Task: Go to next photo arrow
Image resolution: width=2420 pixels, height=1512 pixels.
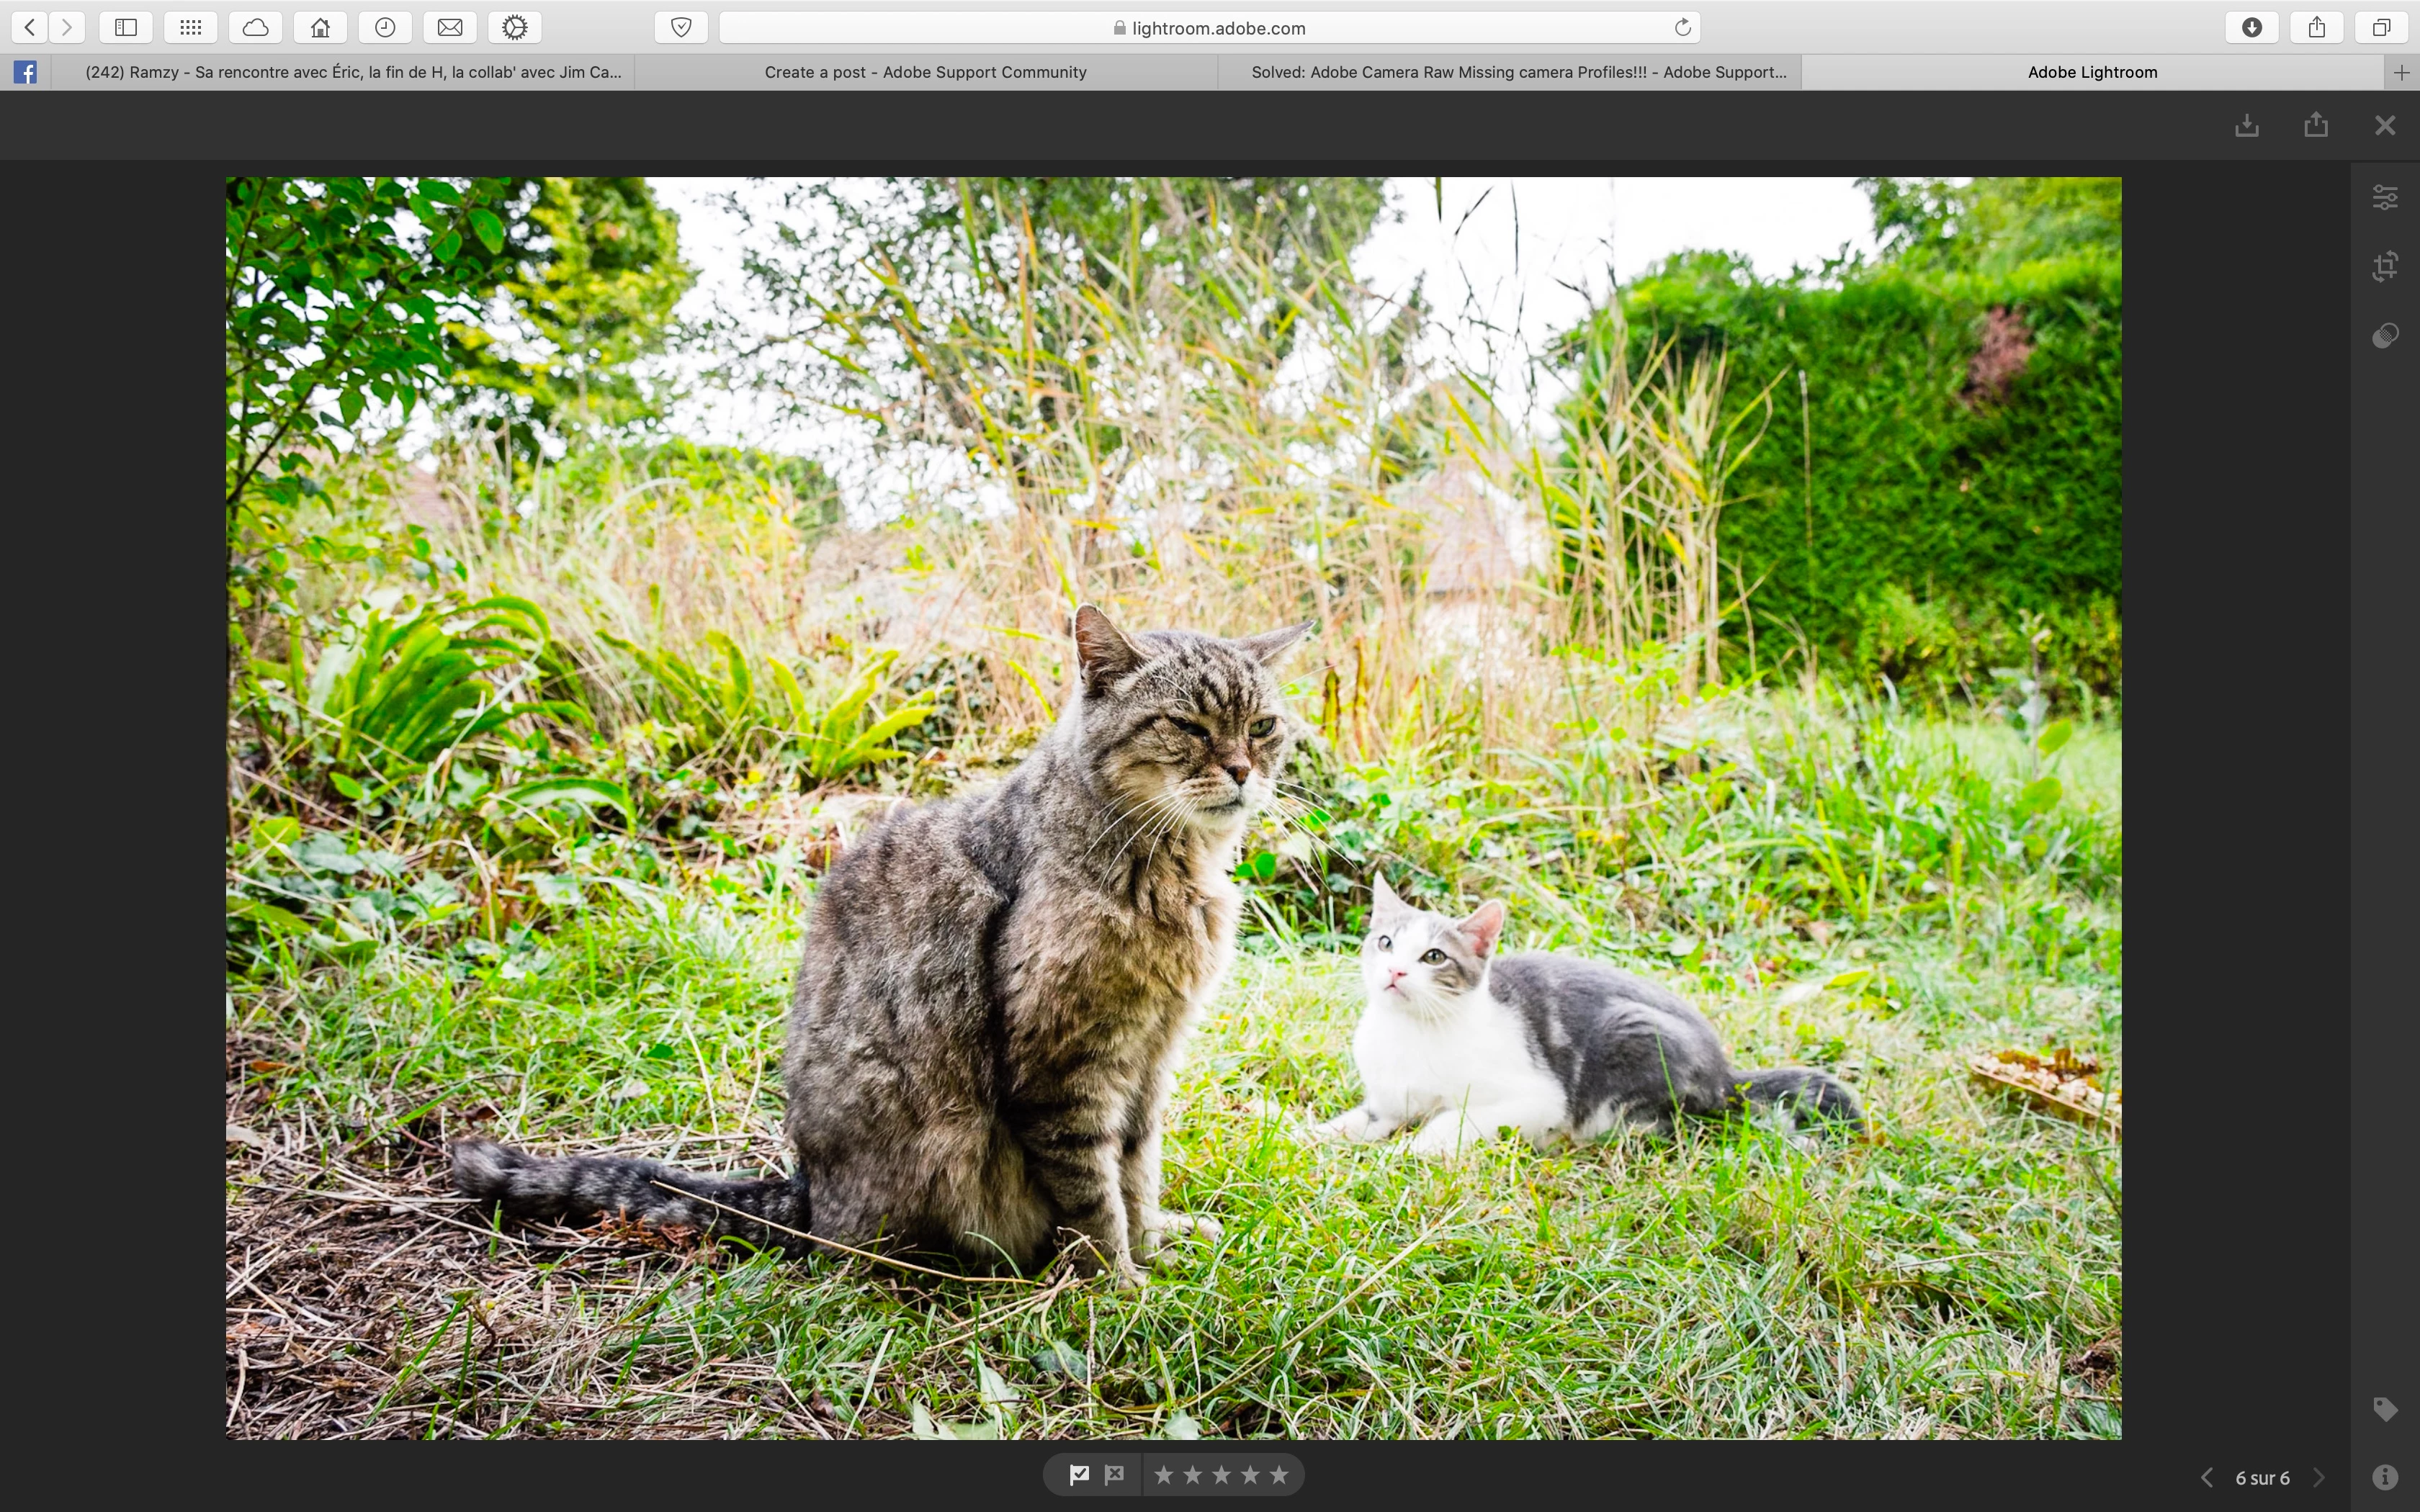Action: (x=2320, y=1478)
